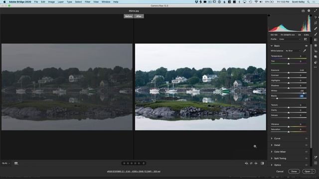Click the trash icon beside star rating
The image size is (319, 179).
coord(144,163)
